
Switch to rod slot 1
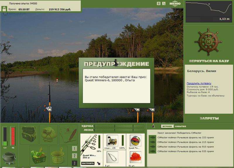75,148
